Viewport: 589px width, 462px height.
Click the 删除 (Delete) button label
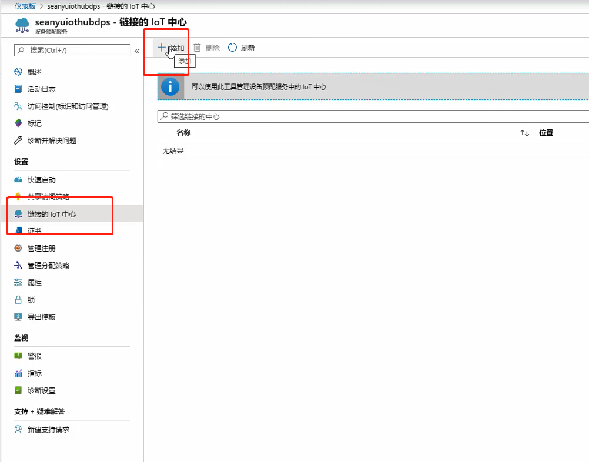coord(212,48)
